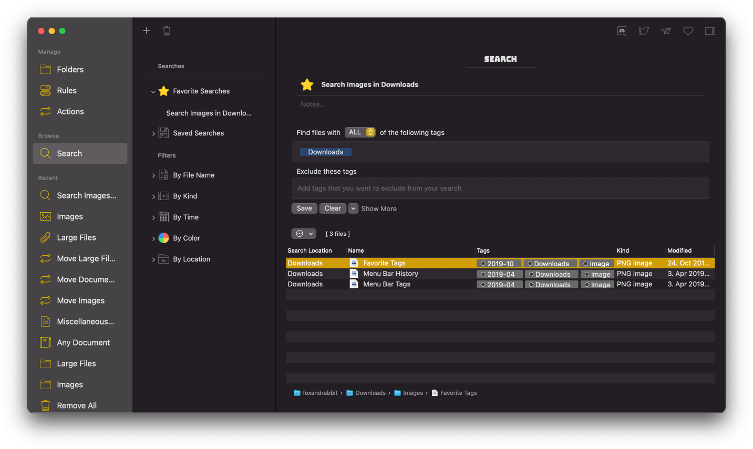Click the Exclude these tags input field
The width and height of the screenshot is (753, 449).
click(500, 187)
